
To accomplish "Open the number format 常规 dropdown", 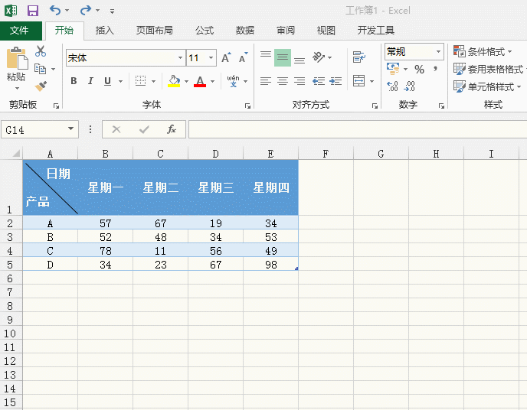I will coord(438,52).
